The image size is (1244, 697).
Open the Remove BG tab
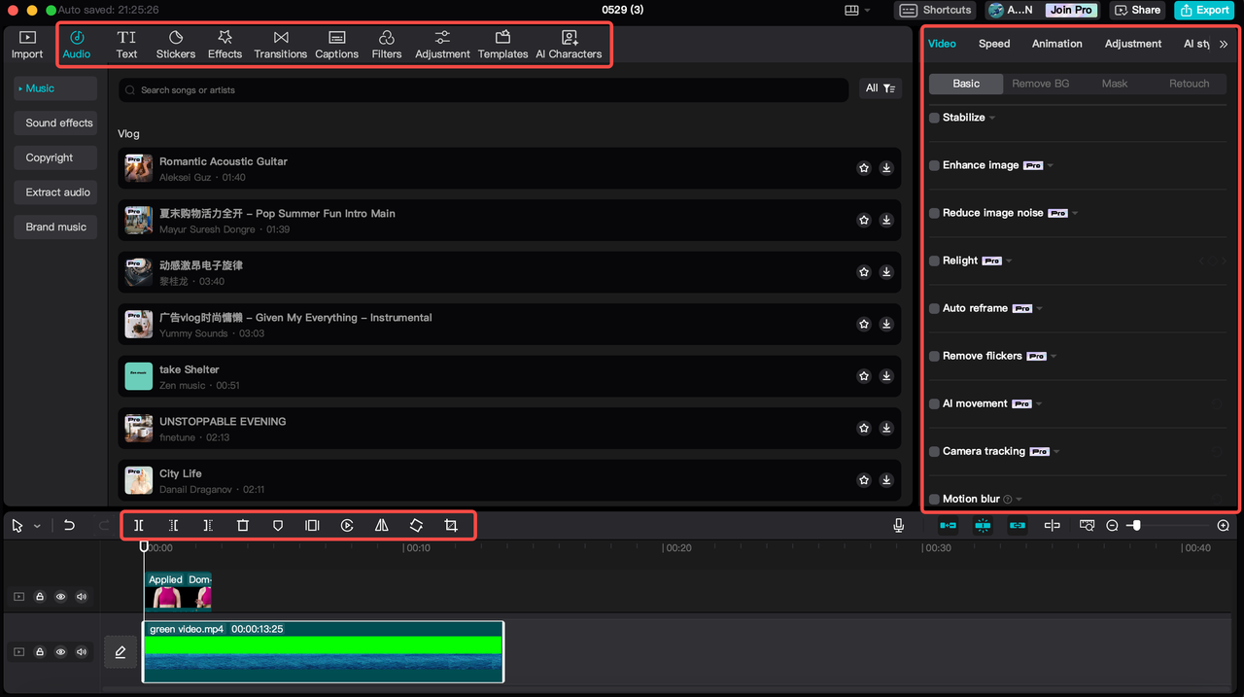tap(1041, 84)
